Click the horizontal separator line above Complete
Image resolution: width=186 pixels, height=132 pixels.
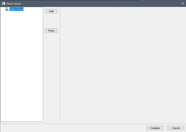(93, 124)
